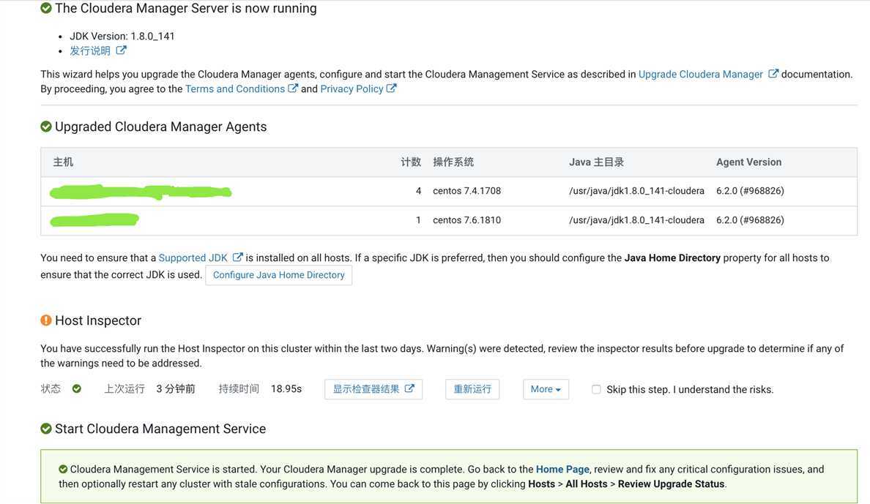The width and height of the screenshot is (870, 504).
Task: Click the 重新运行 button
Action: click(x=472, y=389)
